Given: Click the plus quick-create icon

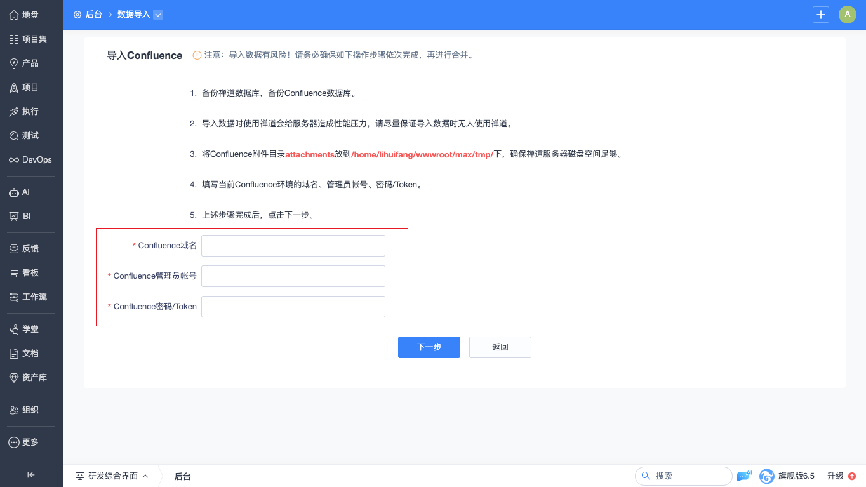Looking at the screenshot, I should pyautogui.click(x=821, y=15).
